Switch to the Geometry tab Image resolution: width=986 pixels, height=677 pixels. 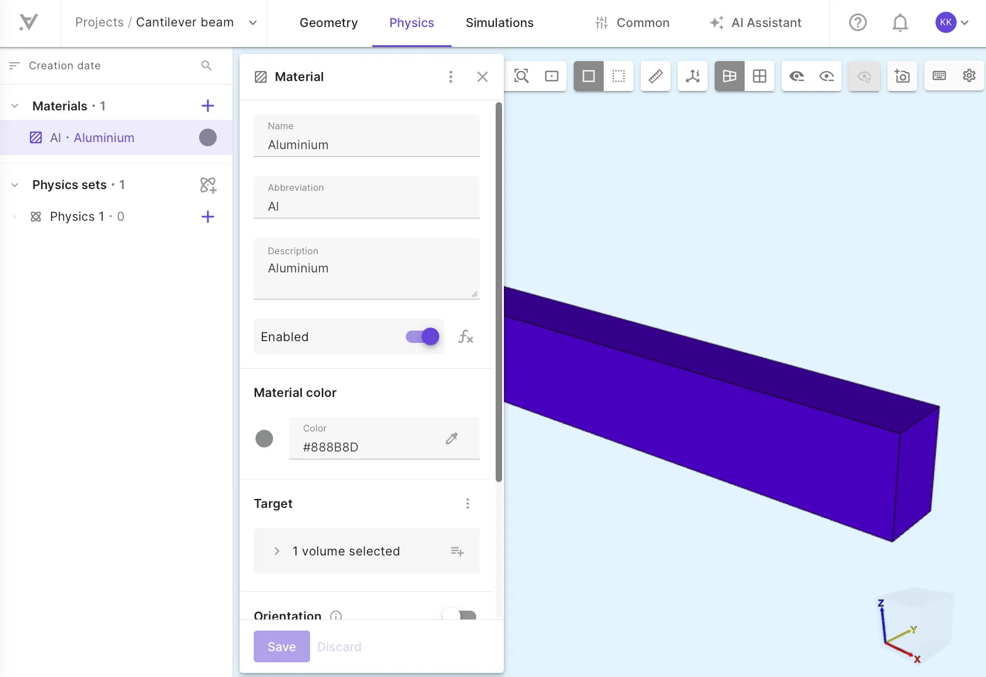point(328,23)
